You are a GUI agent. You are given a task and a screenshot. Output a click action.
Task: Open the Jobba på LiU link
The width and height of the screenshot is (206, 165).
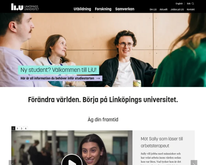click(177, 10)
